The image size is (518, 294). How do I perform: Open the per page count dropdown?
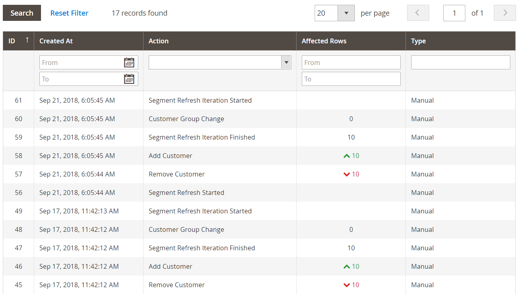pyautogui.click(x=346, y=13)
